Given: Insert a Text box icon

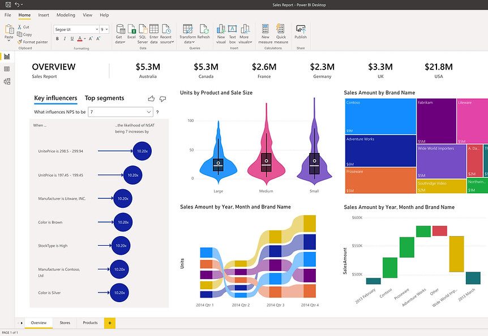Looking at the screenshot, I should click(x=233, y=29).
